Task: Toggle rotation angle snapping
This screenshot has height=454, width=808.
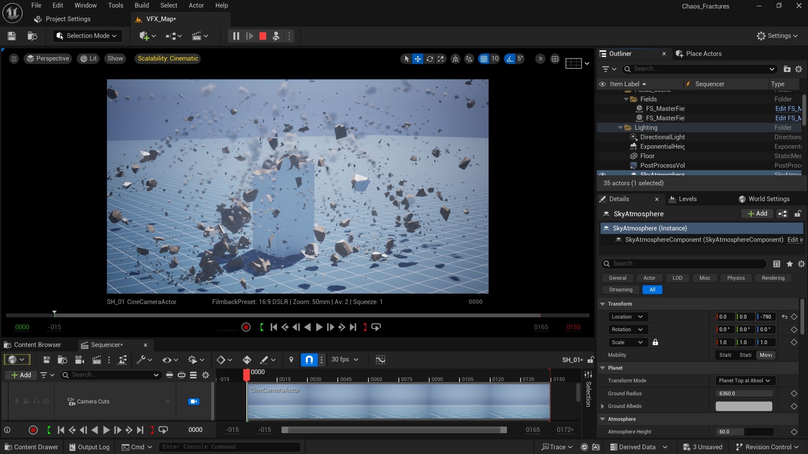Action: (510, 59)
